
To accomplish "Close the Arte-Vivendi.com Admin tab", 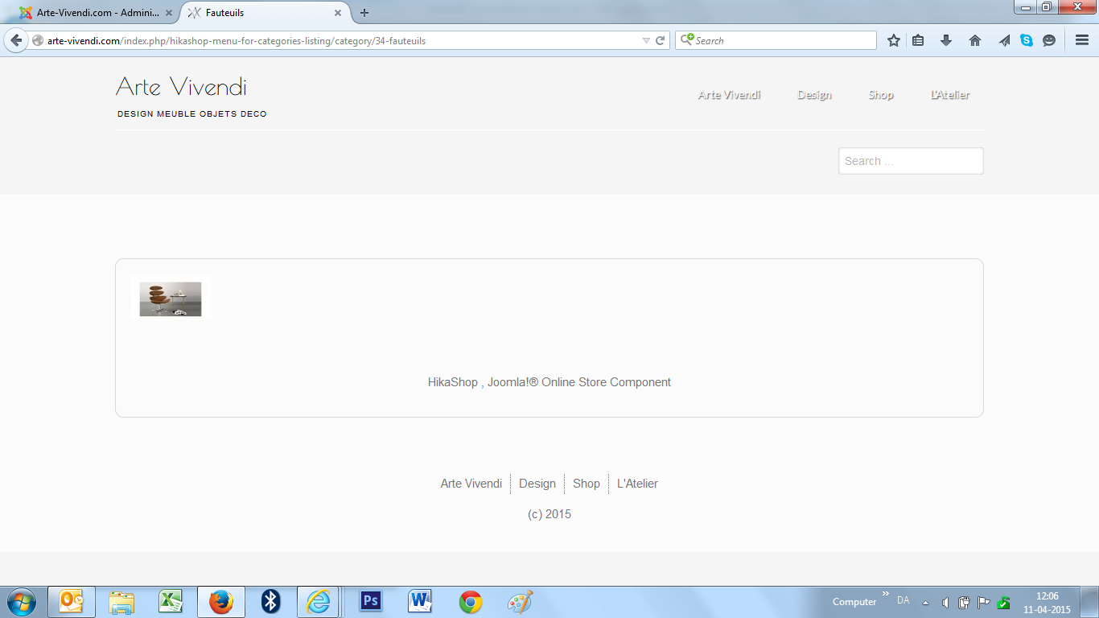I will point(169,13).
